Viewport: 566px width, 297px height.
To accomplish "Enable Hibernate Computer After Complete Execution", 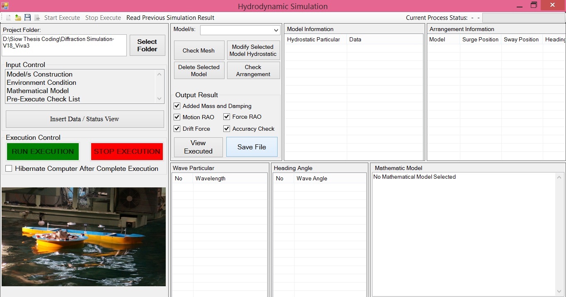I will 9,169.
